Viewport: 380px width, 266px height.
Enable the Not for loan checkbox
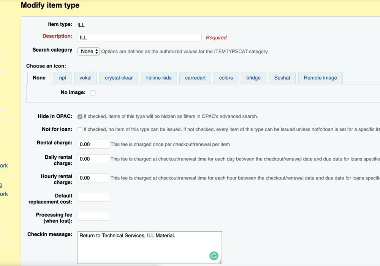80,129
